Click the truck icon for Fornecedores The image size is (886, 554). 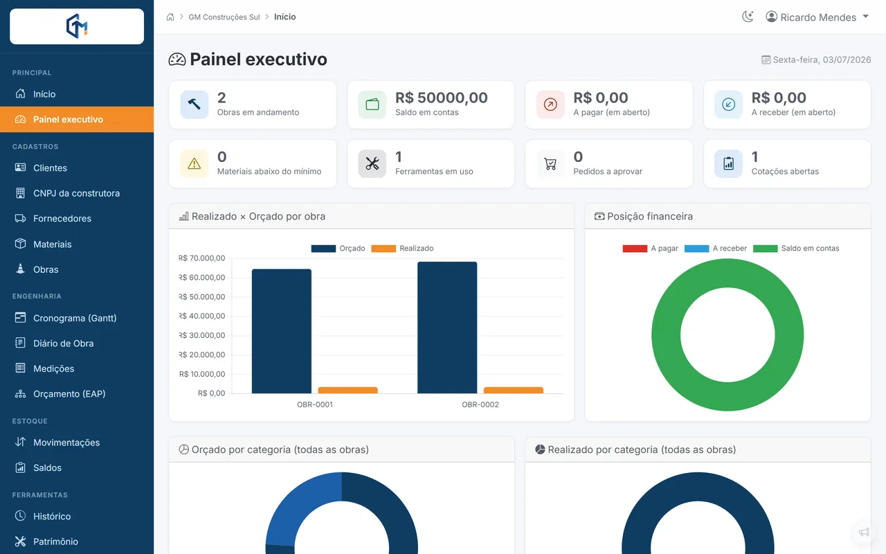[x=20, y=218]
